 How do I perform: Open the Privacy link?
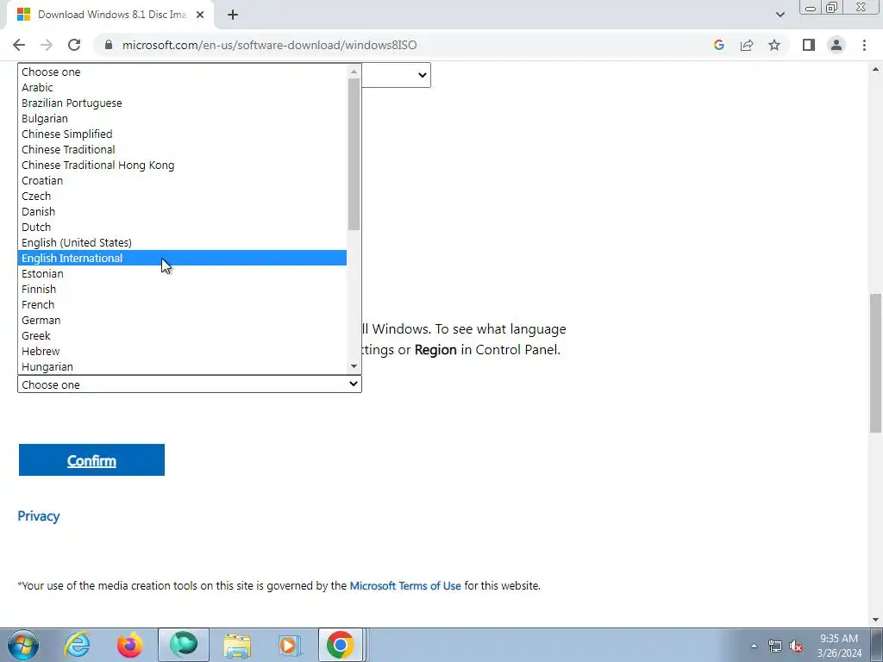tap(38, 516)
